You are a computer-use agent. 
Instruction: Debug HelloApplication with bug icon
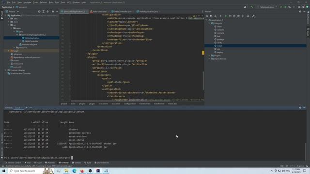(x=285, y=7)
